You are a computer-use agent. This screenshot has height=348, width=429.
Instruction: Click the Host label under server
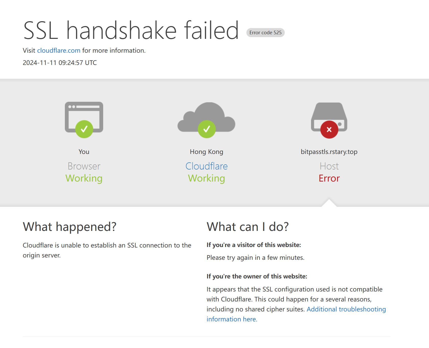329,166
